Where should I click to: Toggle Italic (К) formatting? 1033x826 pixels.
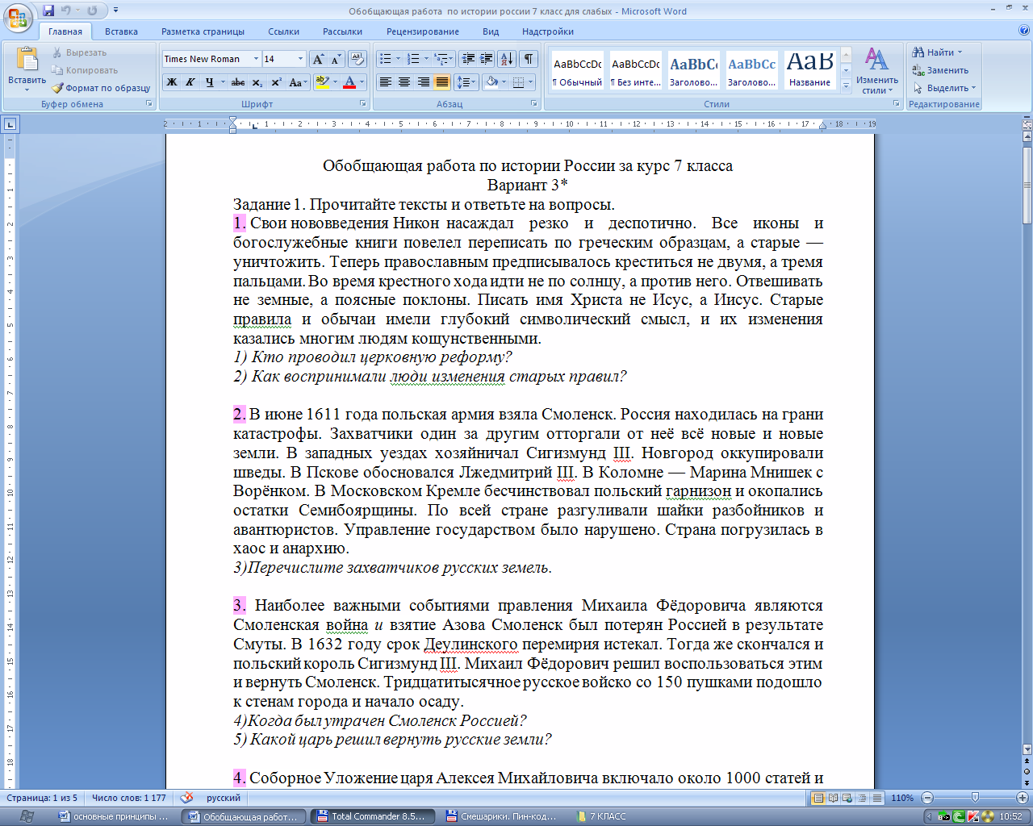point(190,82)
